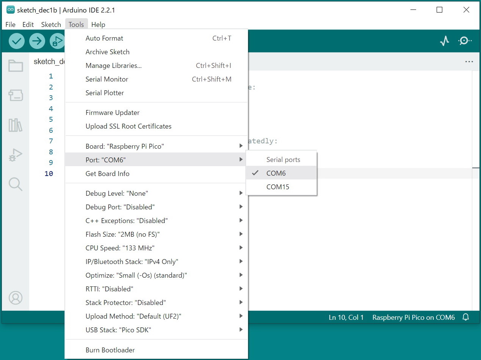Click the three-dots tab options icon
The height and width of the screenshot is (360, 481).
click(469, 62)
